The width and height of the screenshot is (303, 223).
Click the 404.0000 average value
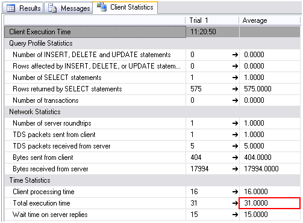(258, 157)
